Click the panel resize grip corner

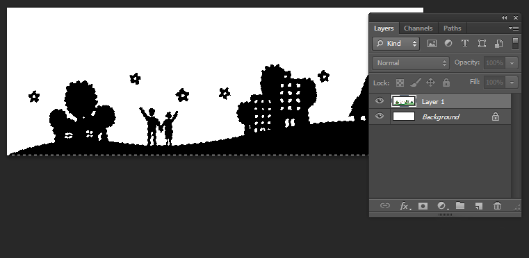[x=517, y=208]
